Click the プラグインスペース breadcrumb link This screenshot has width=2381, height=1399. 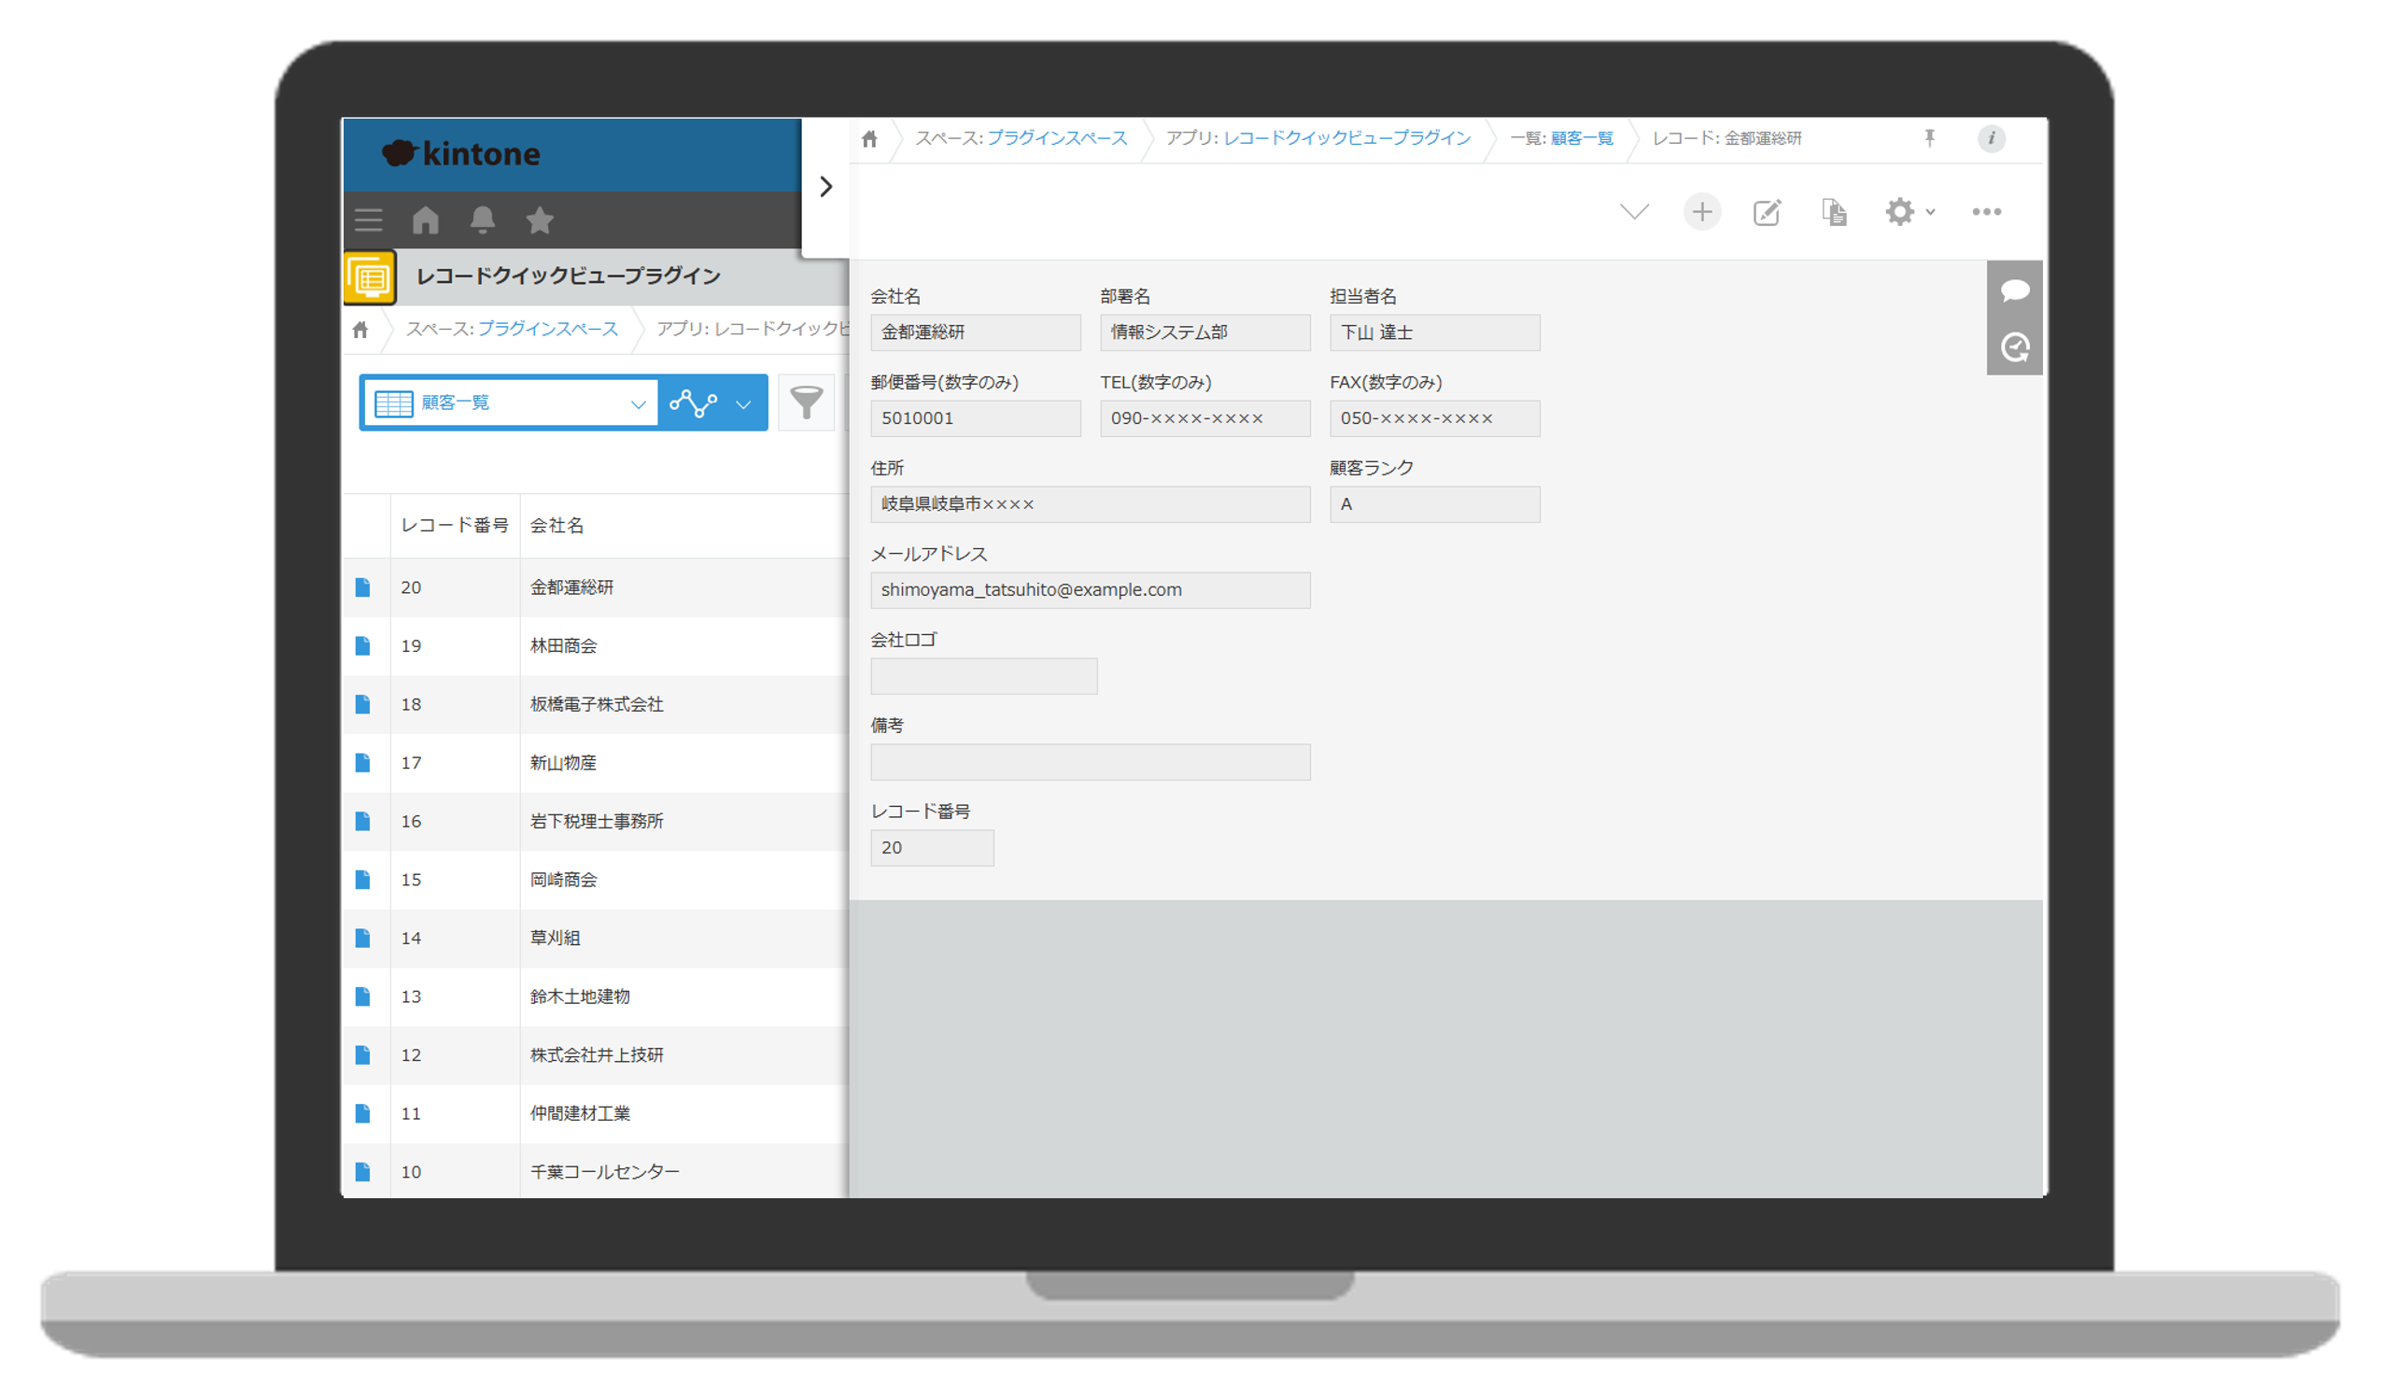click(x=1056, y=138)
